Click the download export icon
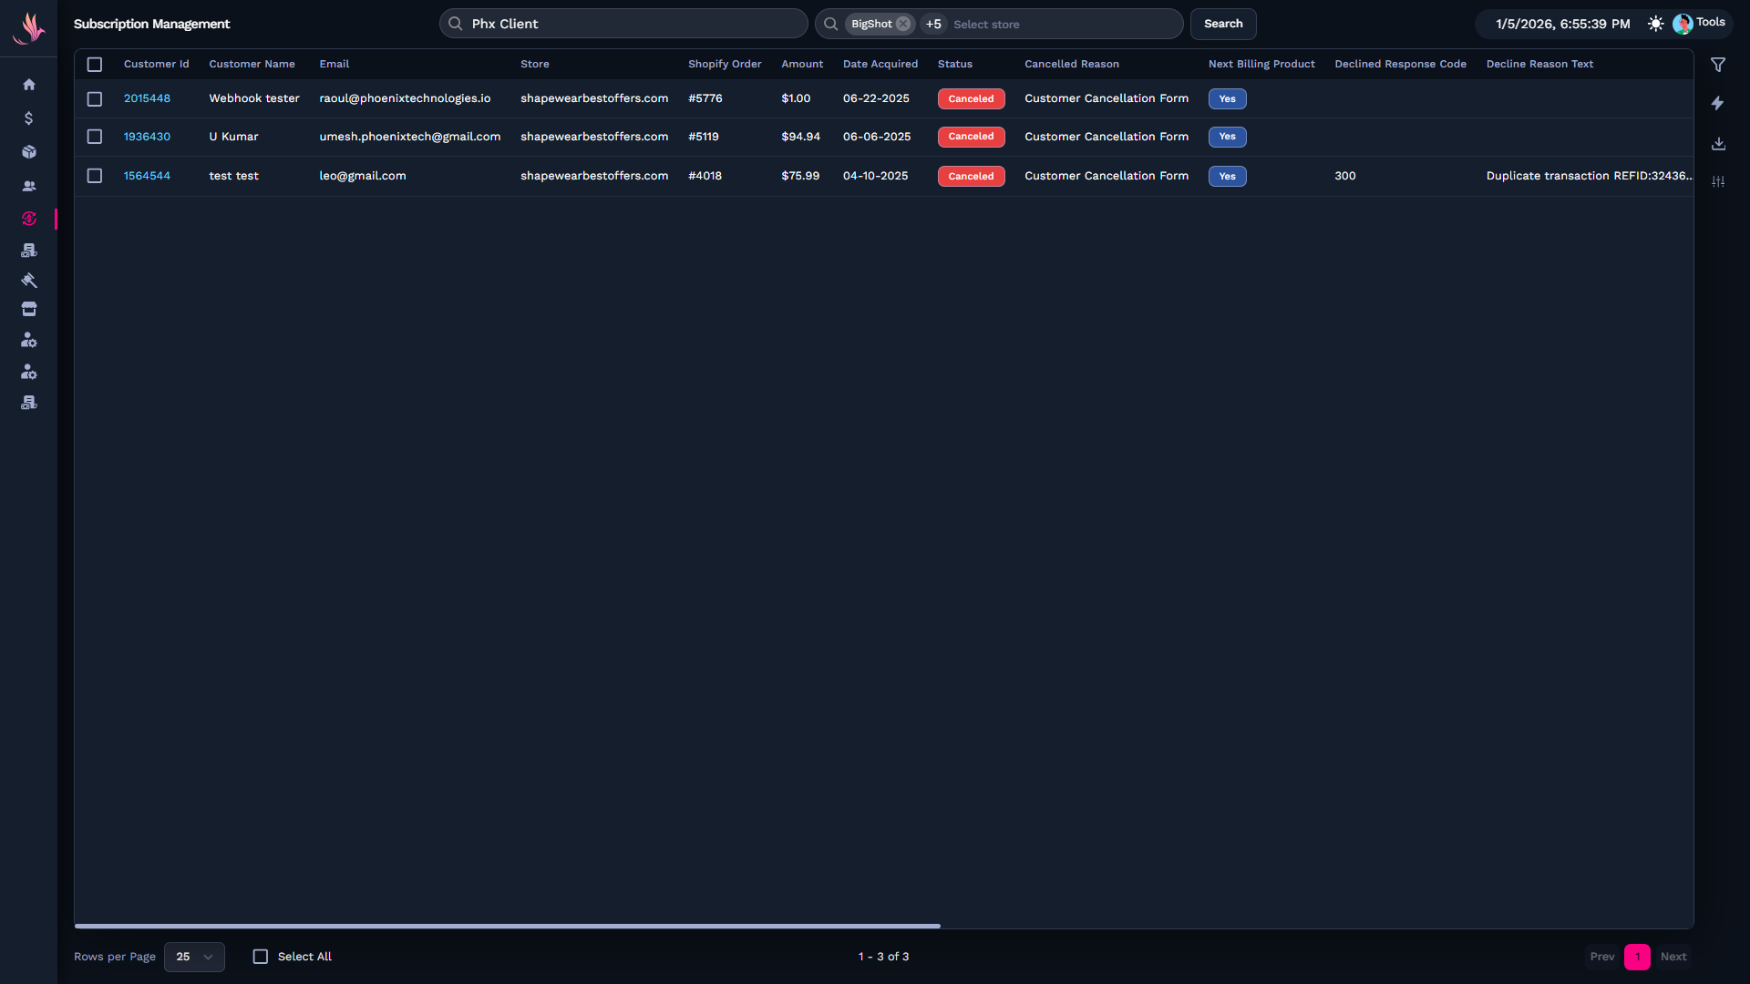The image size is (1750, 984). 1718,144
